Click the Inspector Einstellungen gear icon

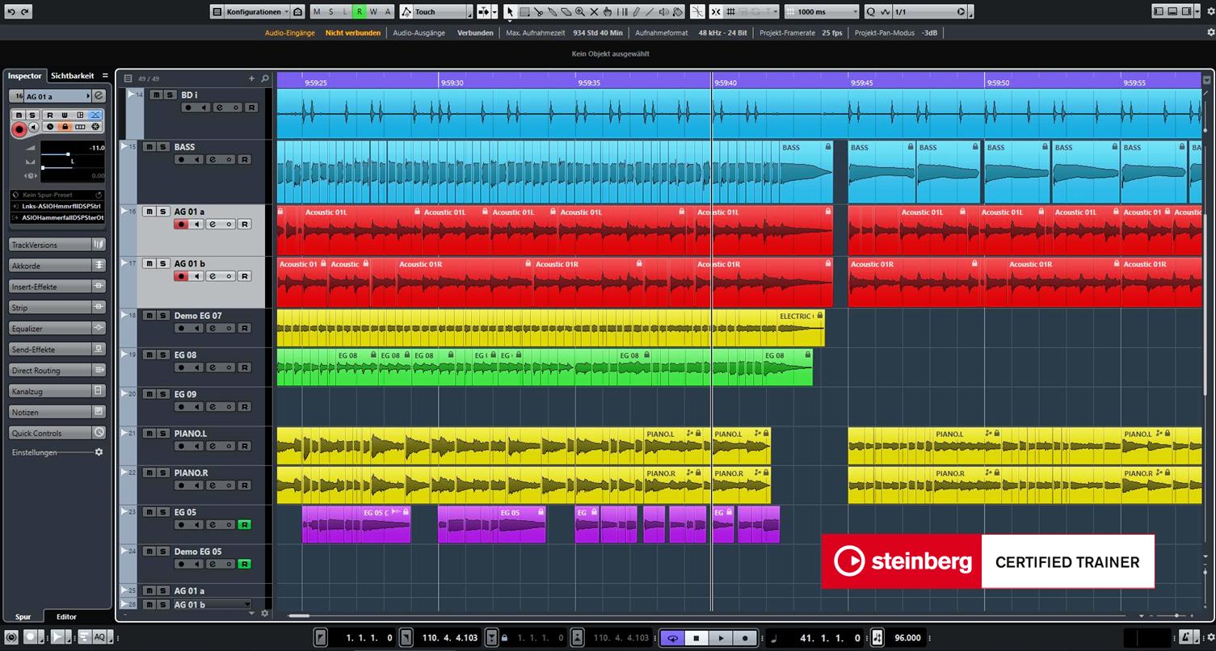(99, 452)
